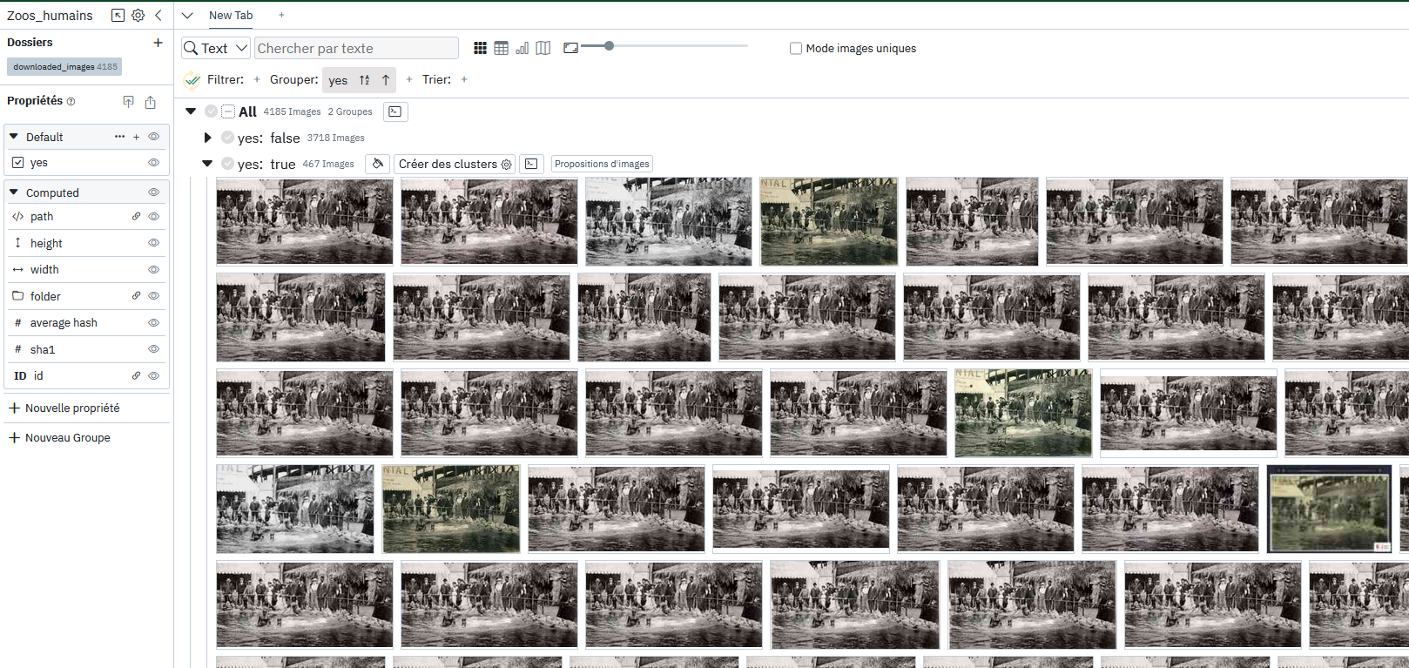Screen dimensions: 1409x668
Task: Open Propositions d'images
Action: 602,164
